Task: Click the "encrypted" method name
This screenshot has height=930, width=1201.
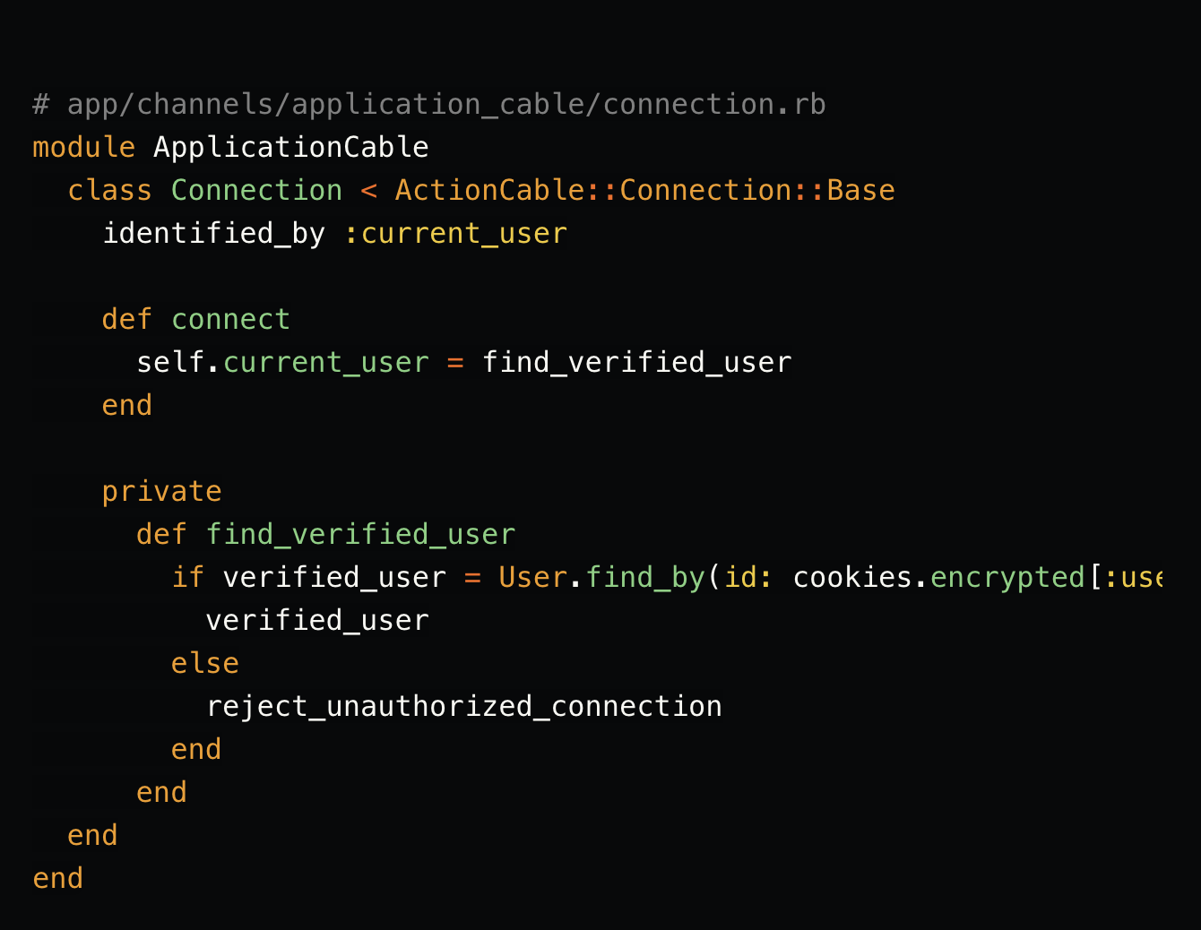Action: pyautogui.click(x=1007, y=577)
